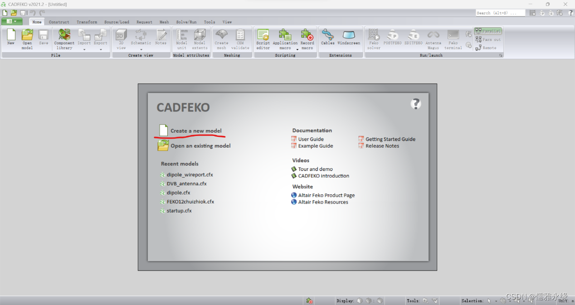The image size is (575, 305).
Task: Click Create a new model link
Action: [x=196, y=131]
